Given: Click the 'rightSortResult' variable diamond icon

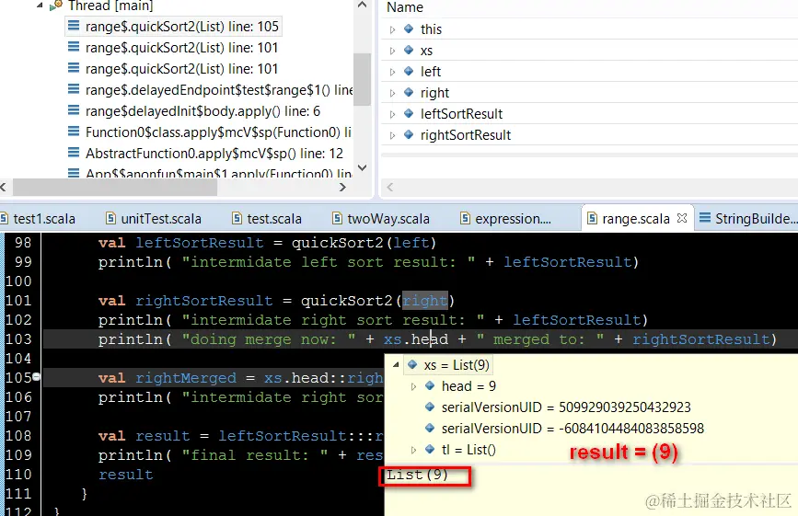Looking at the screenshot, I should [x=409, y=134].
